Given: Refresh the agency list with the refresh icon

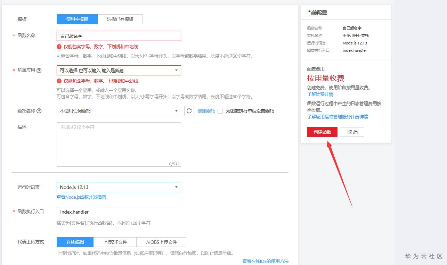Looking at the screenshot, I should pos(189,111).
